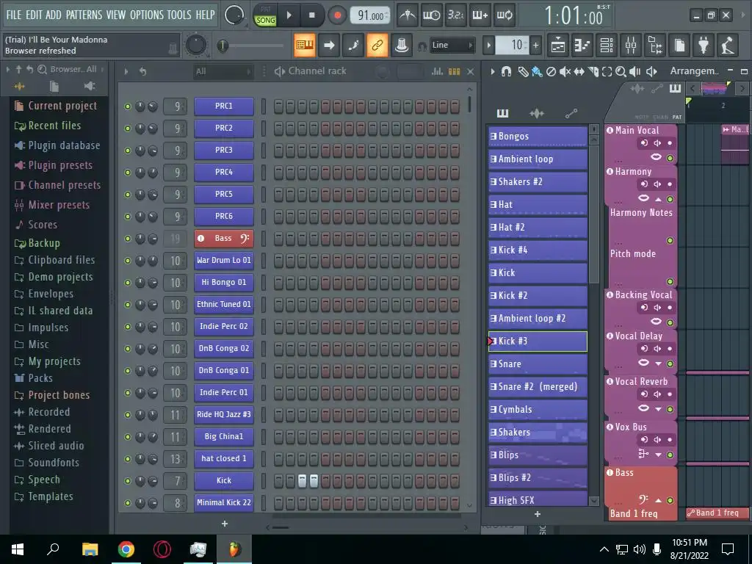Click the Browser search magnifier icon
Screen dimensions: 752x564
click(x=42, y=70)
